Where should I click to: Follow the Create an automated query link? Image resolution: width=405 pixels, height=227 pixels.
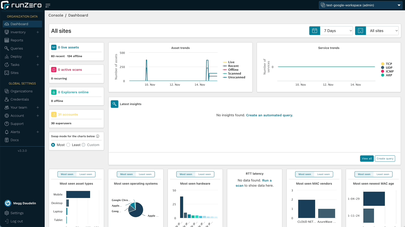pos(269,115)
